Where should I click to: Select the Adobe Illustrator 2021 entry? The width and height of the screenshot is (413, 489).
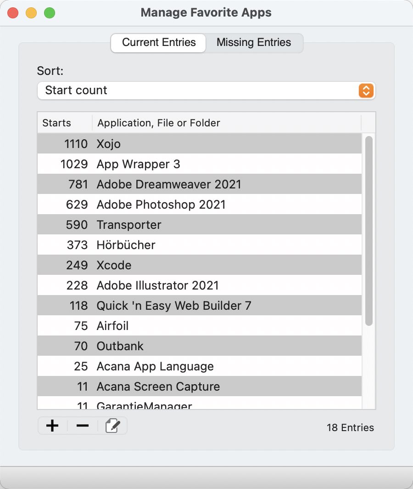(199, 285)
